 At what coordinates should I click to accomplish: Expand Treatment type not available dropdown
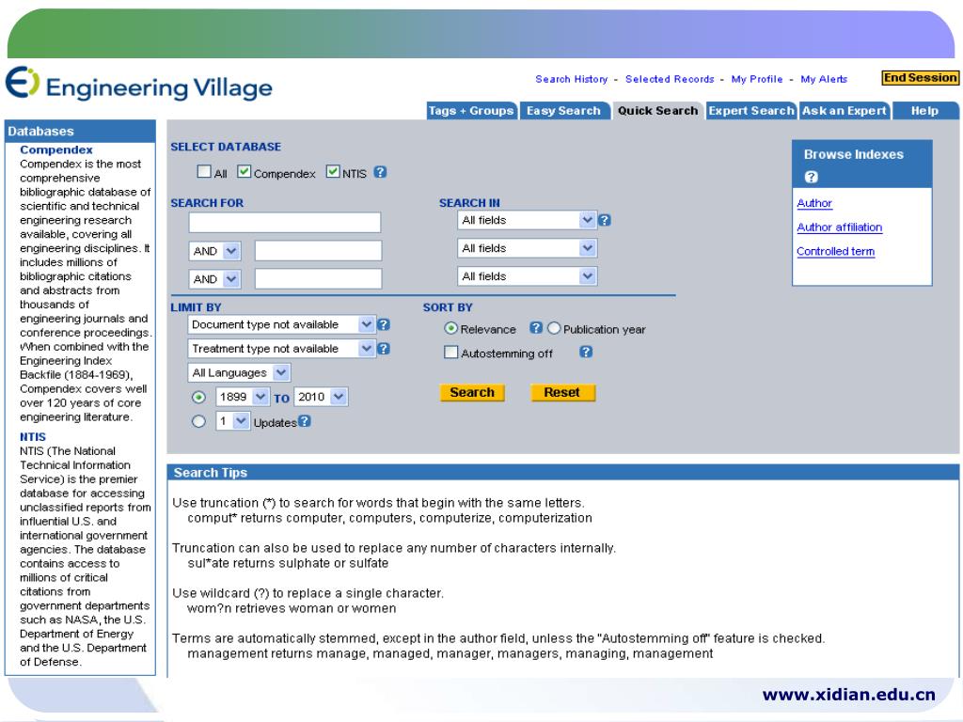coord(281,349)
